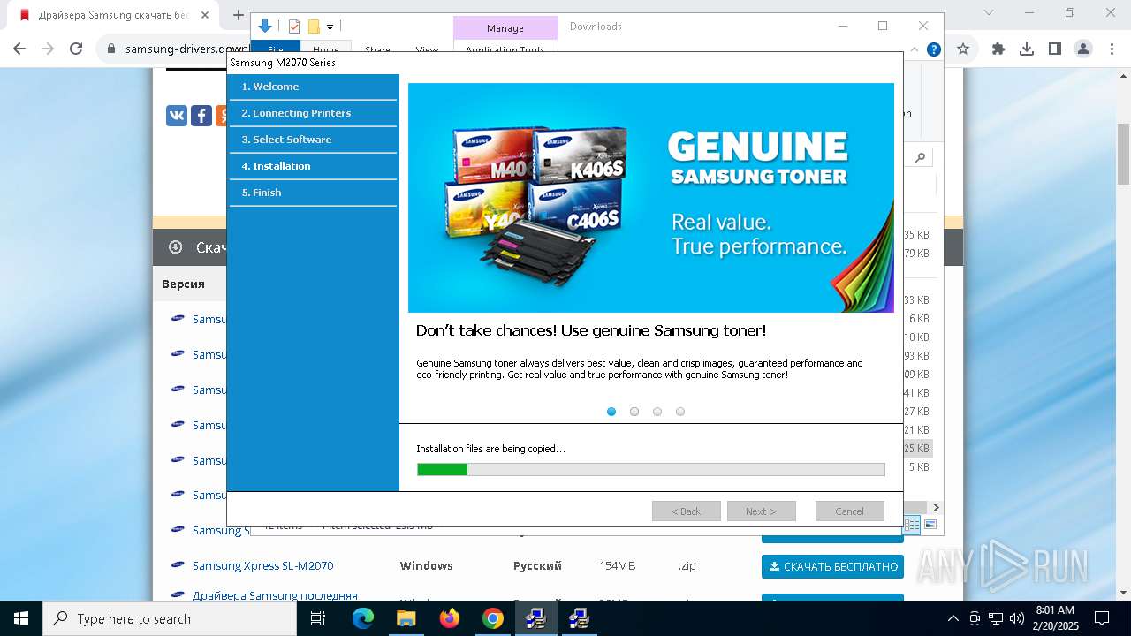Viewport: 1131px width, 636px height.
Task: Close the Samsung drivers Chrome tab
Action: (x=205, y=15)
